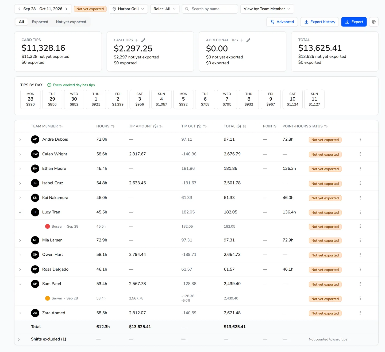Image resolution: width=385 pixels, height=352 pixels.
Task: Collapse Lucy Tran row
Action: pyautogui.click(x=20, y=212)
